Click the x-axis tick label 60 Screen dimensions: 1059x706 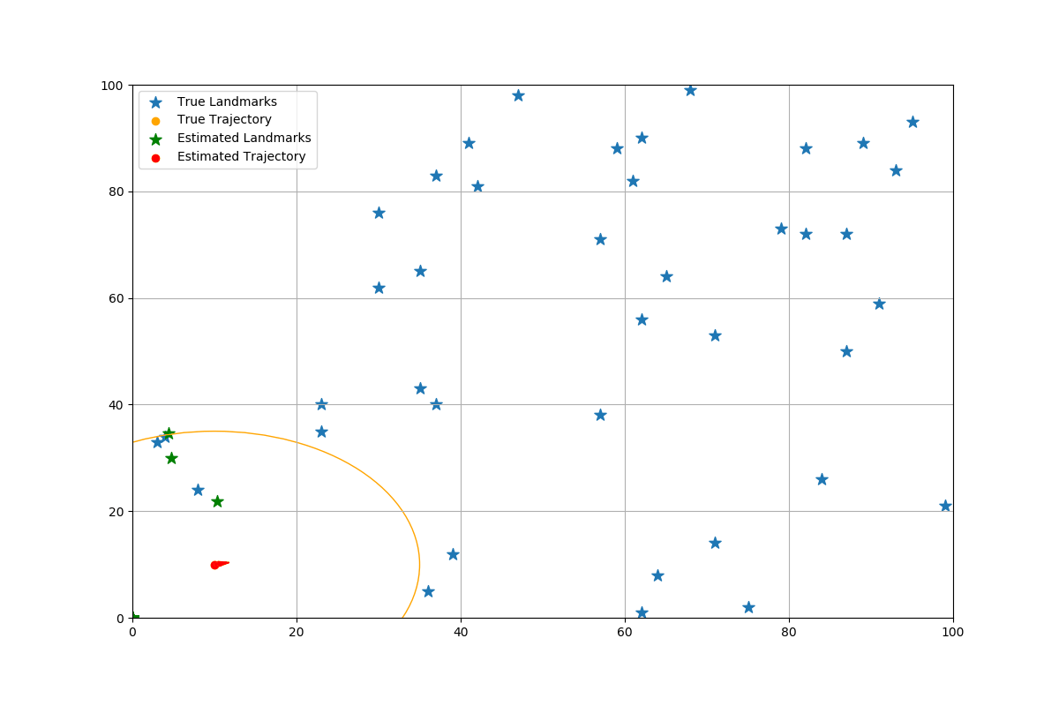[x=625, y=633]
